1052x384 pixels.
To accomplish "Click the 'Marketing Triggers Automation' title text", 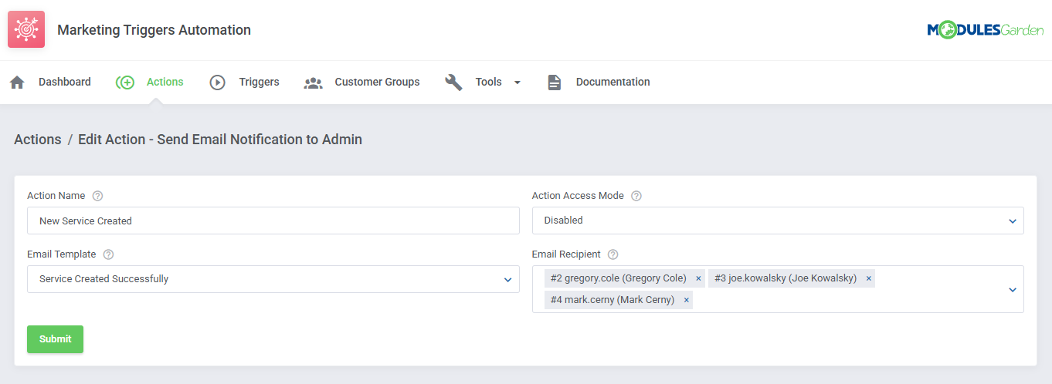I will (154, 30).
